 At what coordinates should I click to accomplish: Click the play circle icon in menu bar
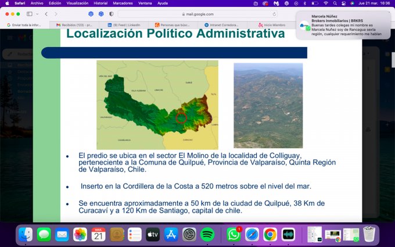[296, 3]
